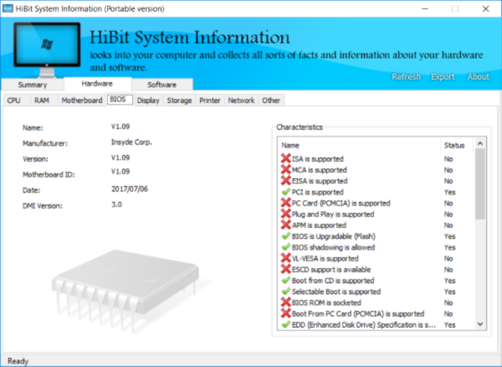
Task: Sort by the Name column header
Action: pyautogui.click(x=359, y=145)
